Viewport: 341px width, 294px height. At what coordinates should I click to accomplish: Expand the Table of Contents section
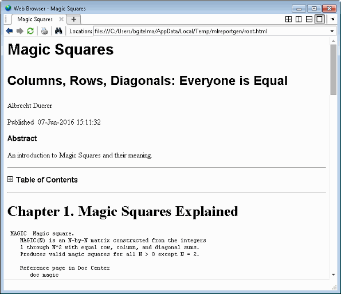pyautogui.click(x=10, y=179)
